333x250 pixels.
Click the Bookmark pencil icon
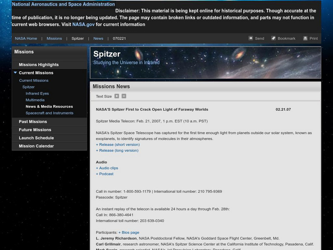click(x=273, y=38)
